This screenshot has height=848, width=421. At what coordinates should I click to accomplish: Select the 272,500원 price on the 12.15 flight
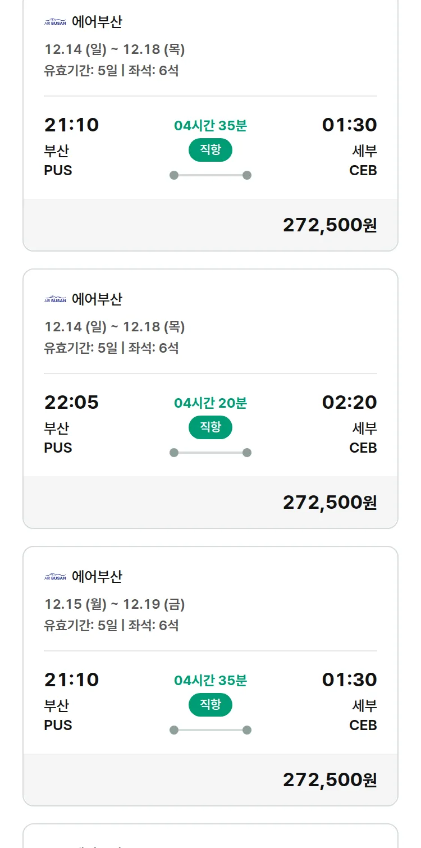pyautogui.click(x=330, y=780)
